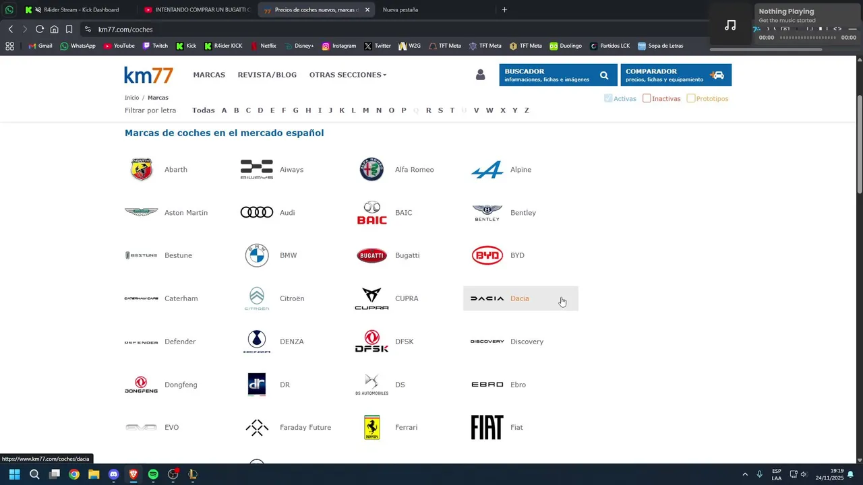This screenshot has width=863, height=485.
Task: Open Spotify from the taskbar
Action: click(153, 474)
